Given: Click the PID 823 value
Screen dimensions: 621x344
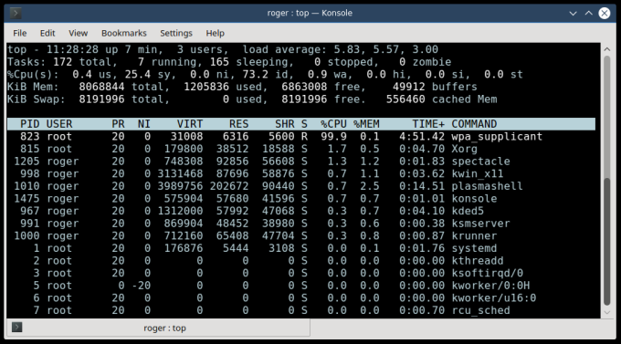Looking at the screenshot, I should (30, 137).
